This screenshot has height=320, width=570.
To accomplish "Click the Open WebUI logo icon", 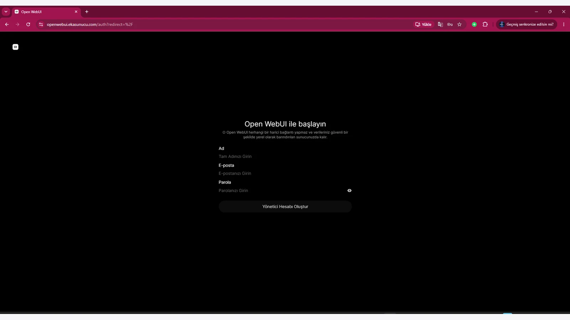I will point(15,47).
